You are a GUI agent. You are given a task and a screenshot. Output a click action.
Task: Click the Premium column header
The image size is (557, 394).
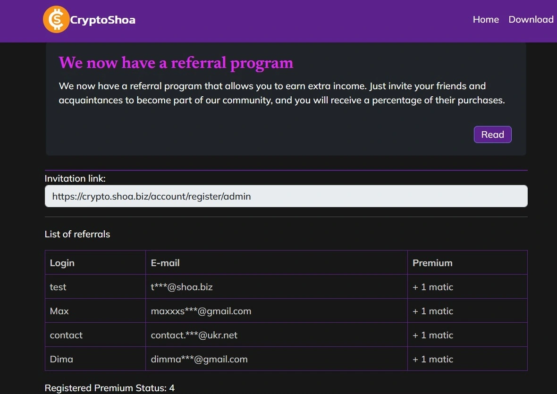(467, 263)
